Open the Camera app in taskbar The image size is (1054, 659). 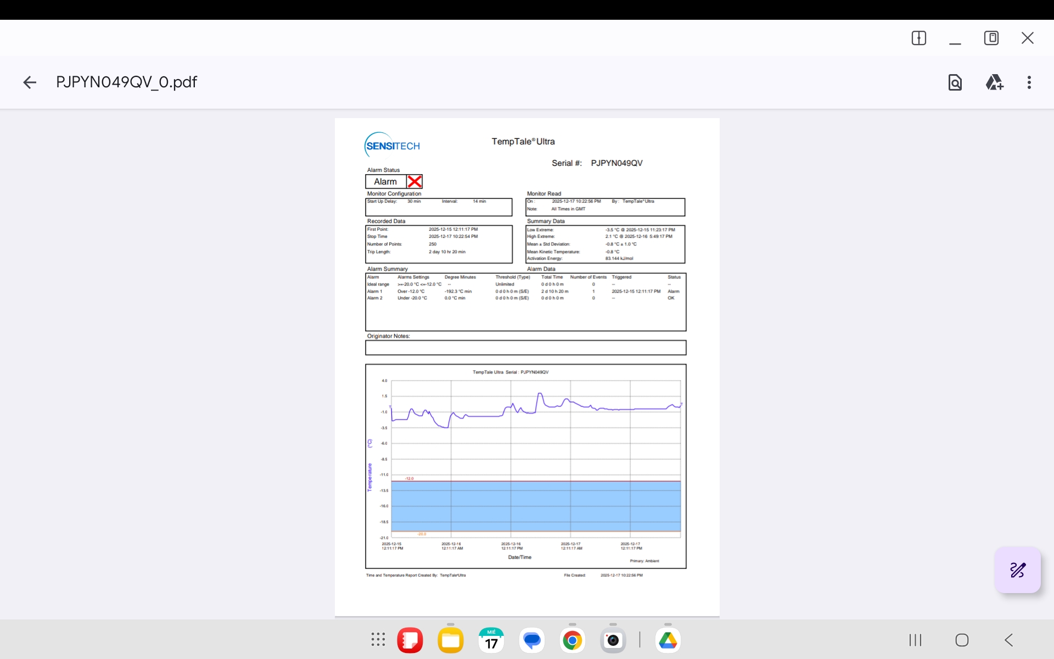613,640
